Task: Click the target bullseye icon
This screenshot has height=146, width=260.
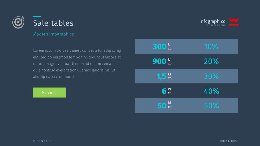Action: (18, 22)
